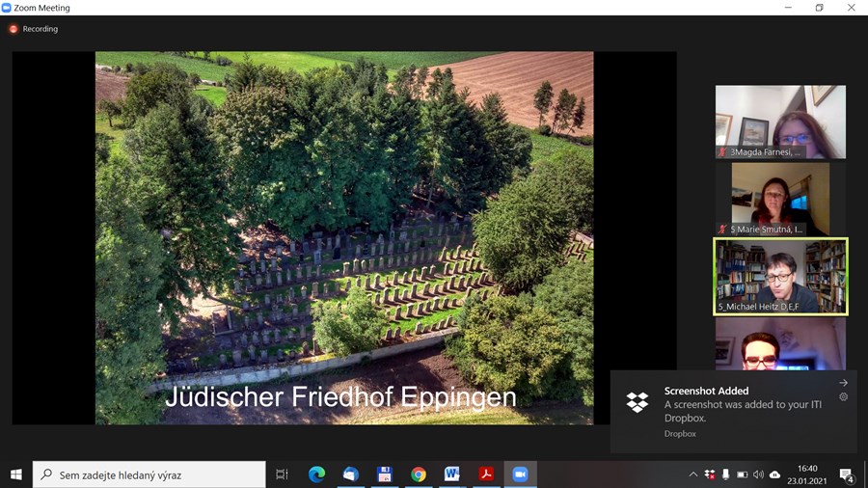This screenshot has height=488, width=868.
Task: Click the 'Sem zadejte hledaný výraz' search box
Action: 149,474
